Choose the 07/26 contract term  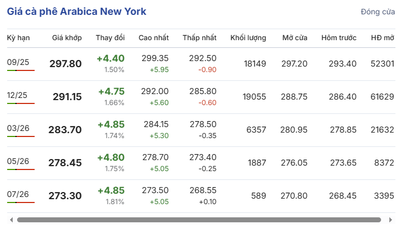click(18, 194)
